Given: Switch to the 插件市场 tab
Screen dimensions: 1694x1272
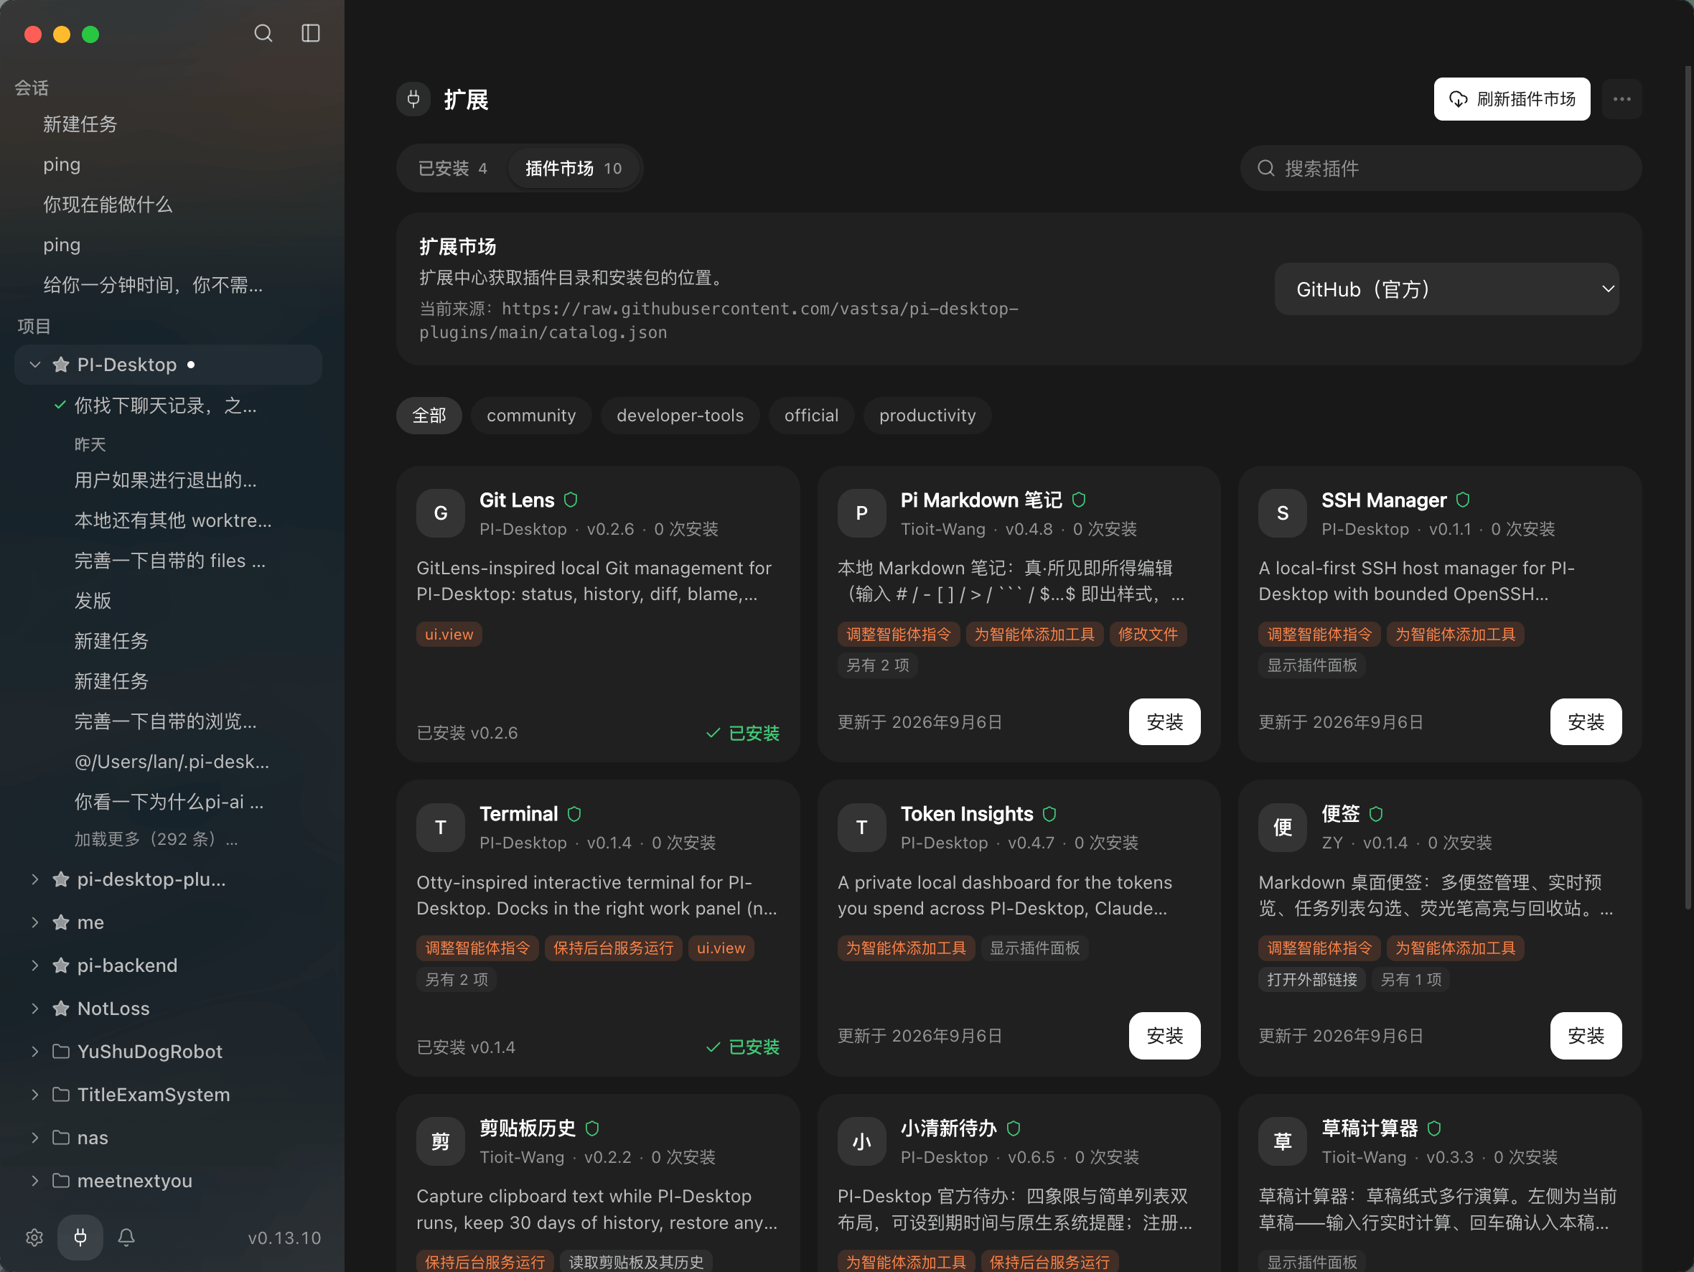Looking at the screenshot, I should [573, 168].
